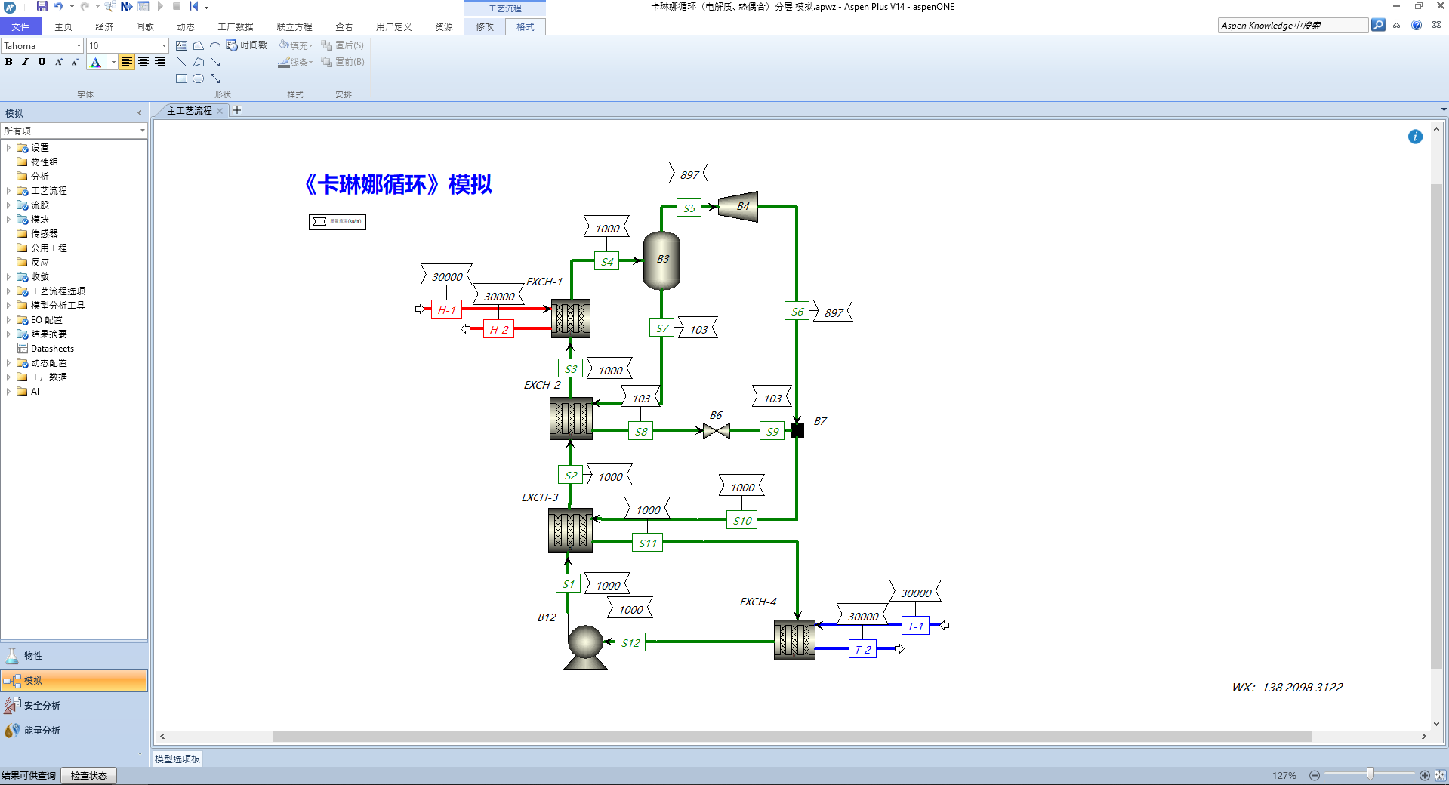
Task: Click 置前(B) bring to front
Action: pos(343,62)
